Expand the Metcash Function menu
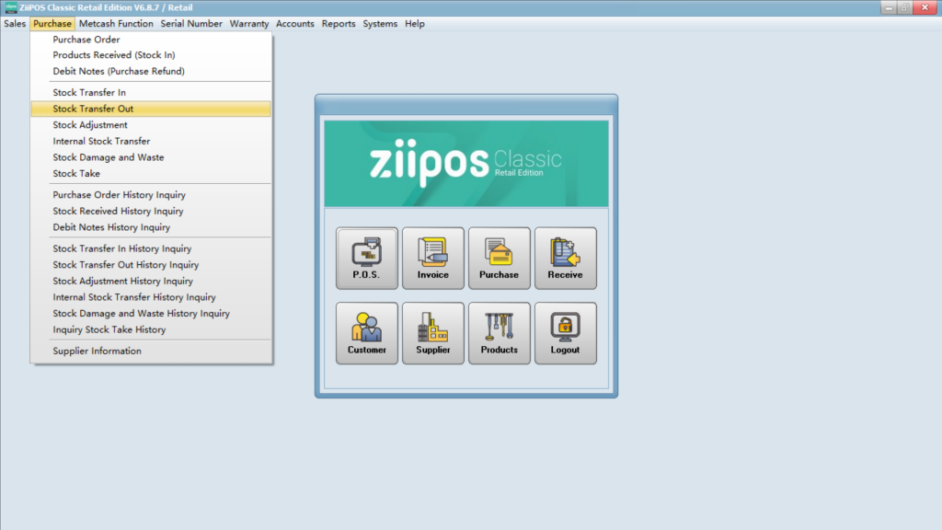 point(116,24)
